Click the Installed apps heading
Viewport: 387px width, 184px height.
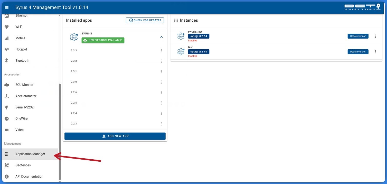pyautogui.click(x=79, y=20)
